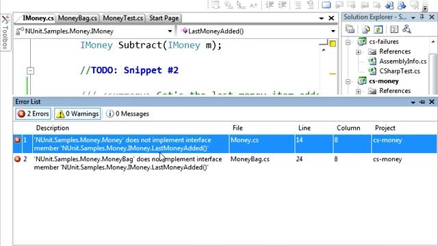This screenshot has width=438, height=246.
Task: Select AssemblyInfo.cs in Solution Explorer
Action: pyautogui.click(x=402, y=61)
